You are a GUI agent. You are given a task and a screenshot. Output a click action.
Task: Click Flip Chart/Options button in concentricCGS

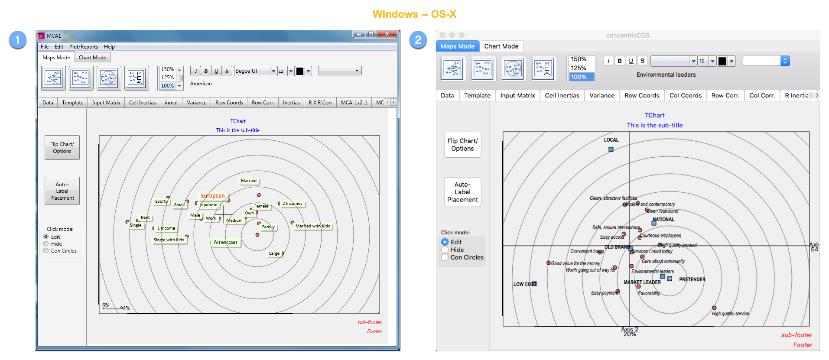462,145
